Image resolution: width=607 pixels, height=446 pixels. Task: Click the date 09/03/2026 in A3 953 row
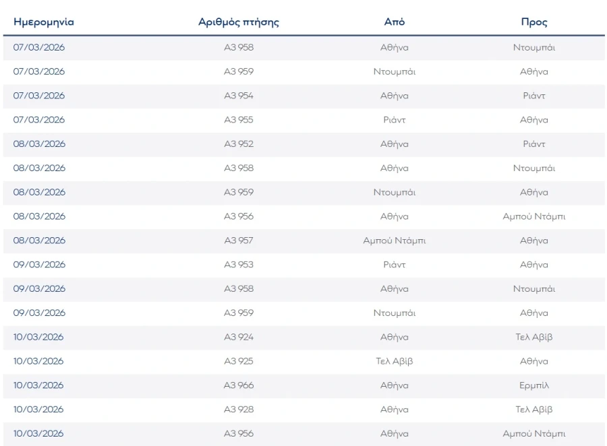(x=39, y=265)
